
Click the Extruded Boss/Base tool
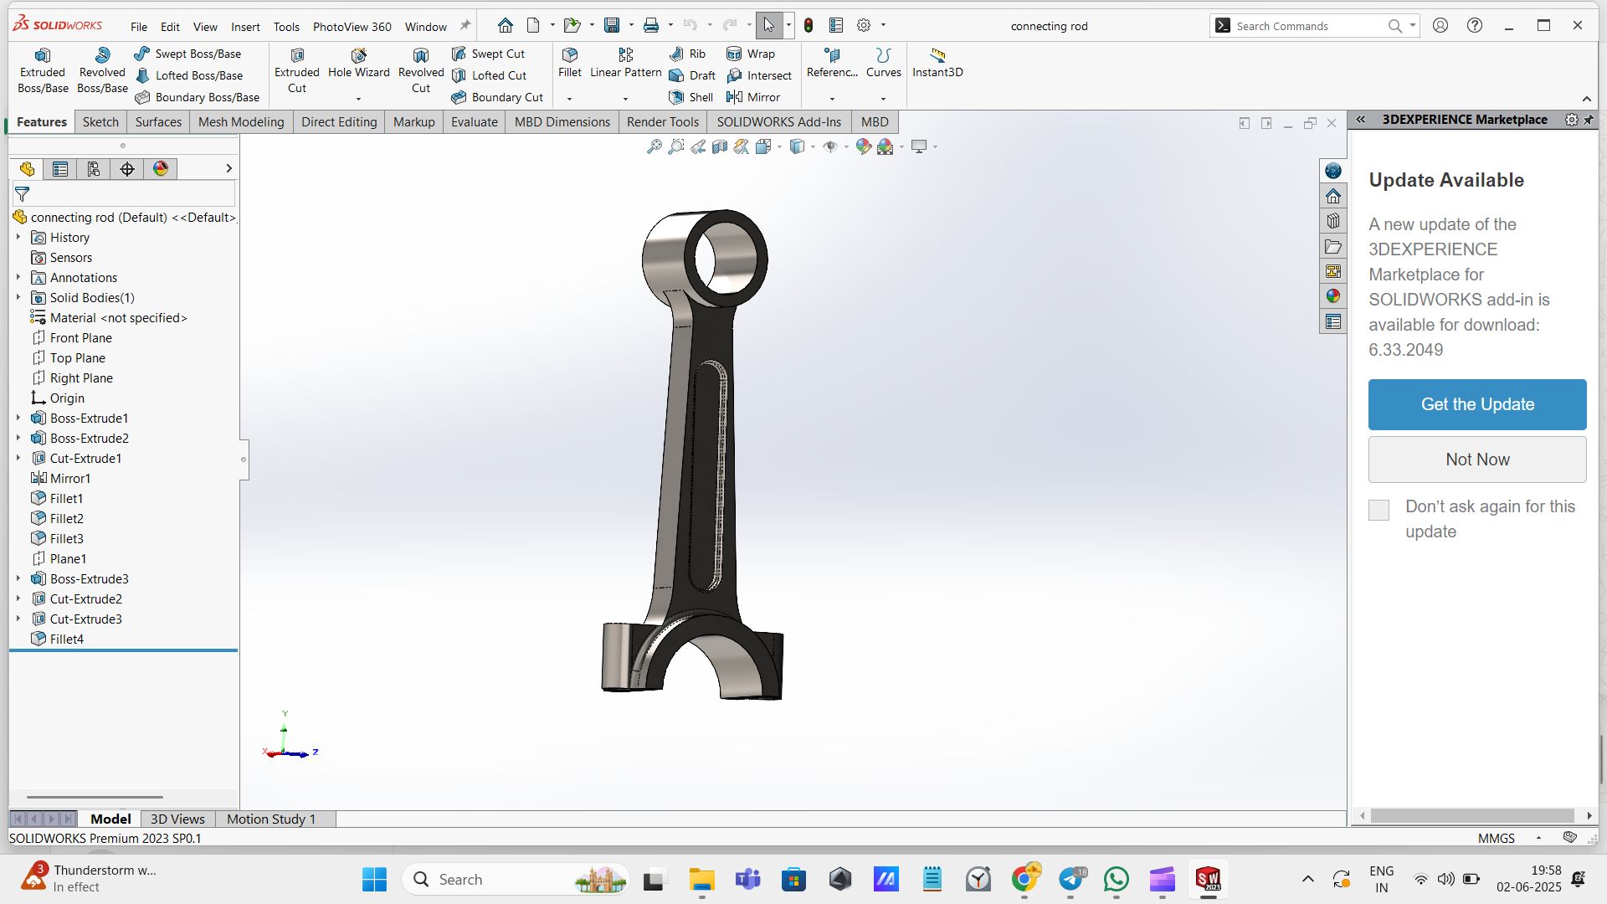(43, 70)
